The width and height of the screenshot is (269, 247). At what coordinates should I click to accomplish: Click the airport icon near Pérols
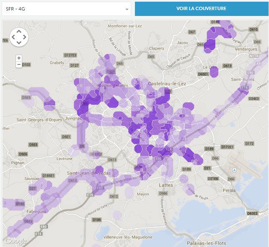(234, 170)
